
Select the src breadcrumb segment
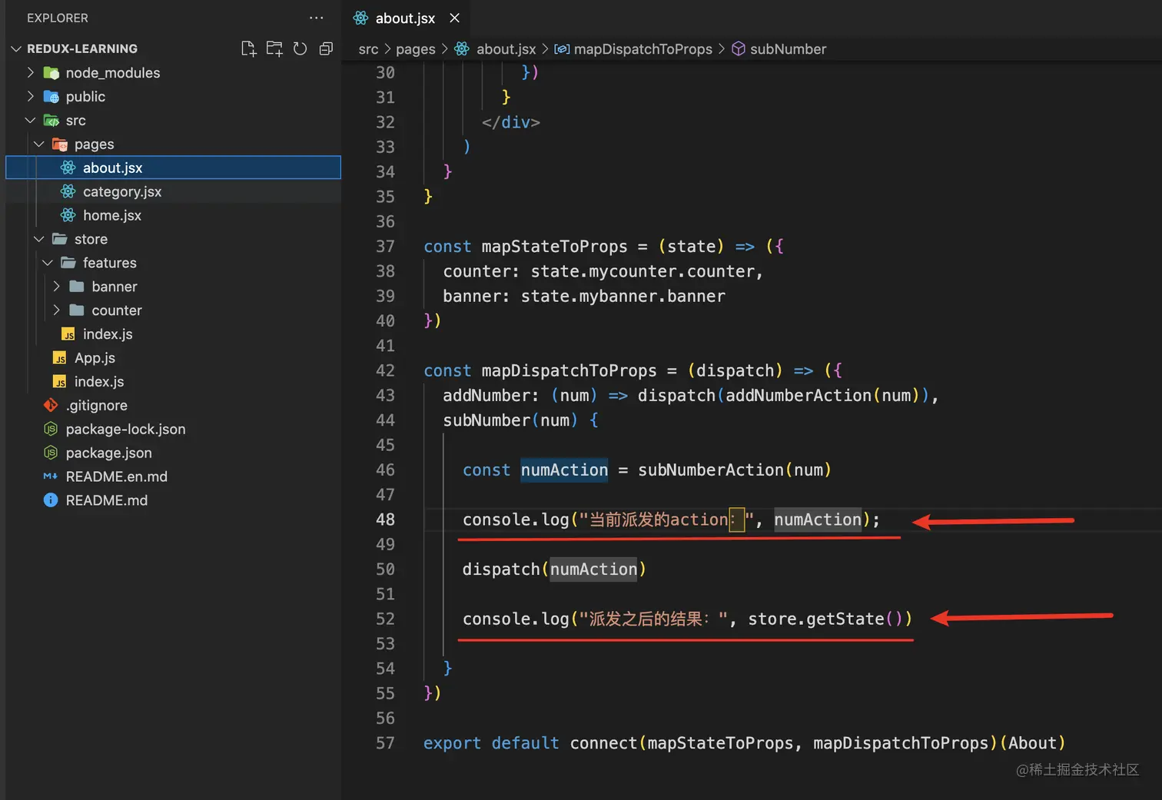click(368, 49)
